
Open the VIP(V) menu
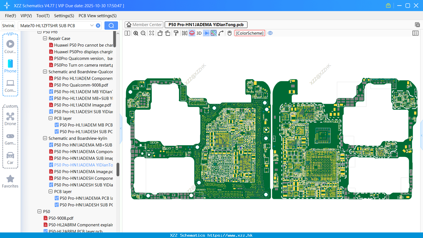26,16
